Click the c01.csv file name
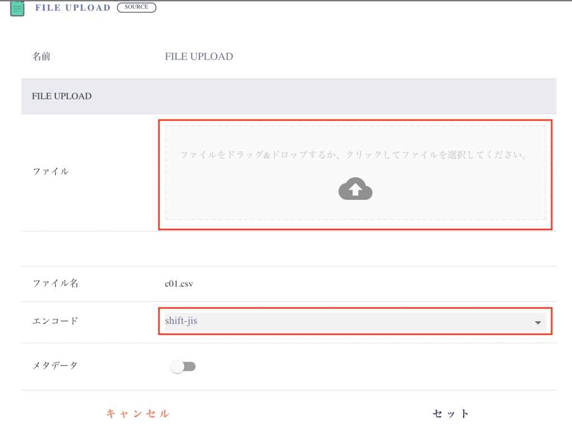 click(x=179, y=283)
